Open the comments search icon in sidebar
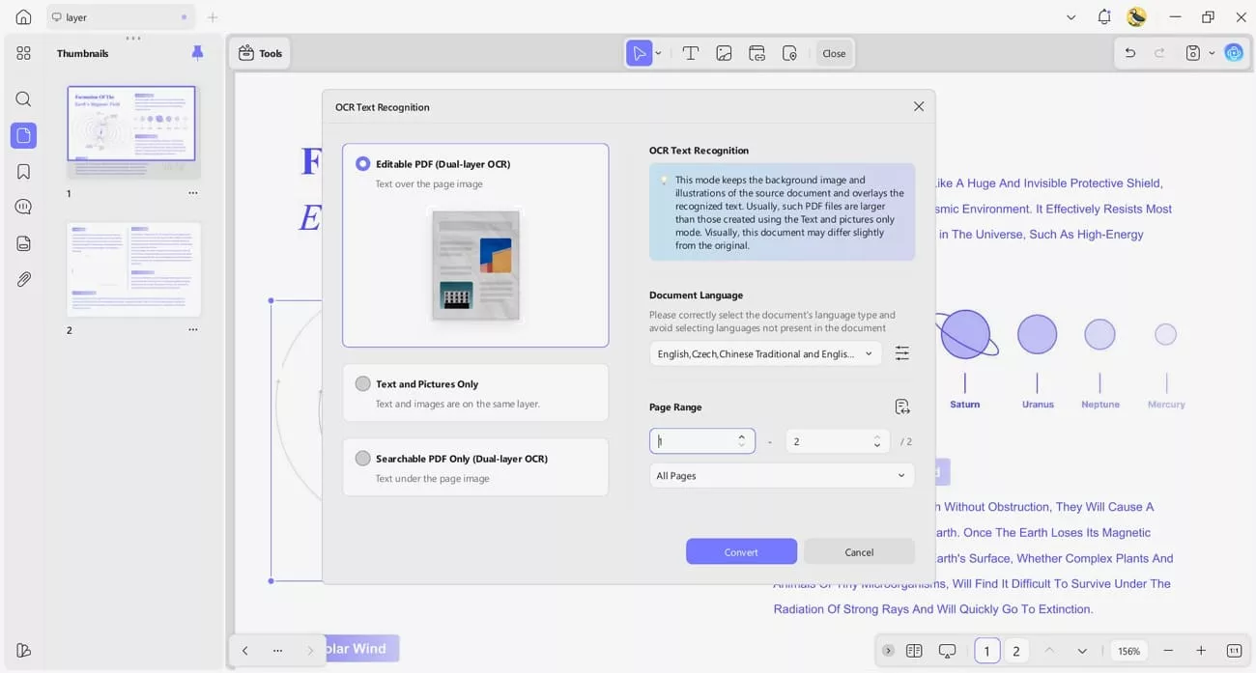The image size is (1256, 673). [x=23, y=207]
